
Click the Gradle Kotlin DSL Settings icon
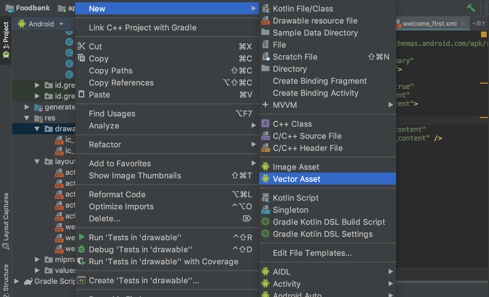tap(265, 234)
